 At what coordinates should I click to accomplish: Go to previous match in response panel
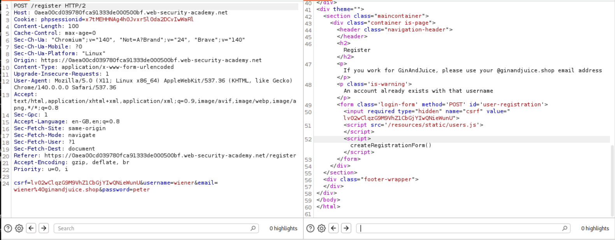point(334,228)
